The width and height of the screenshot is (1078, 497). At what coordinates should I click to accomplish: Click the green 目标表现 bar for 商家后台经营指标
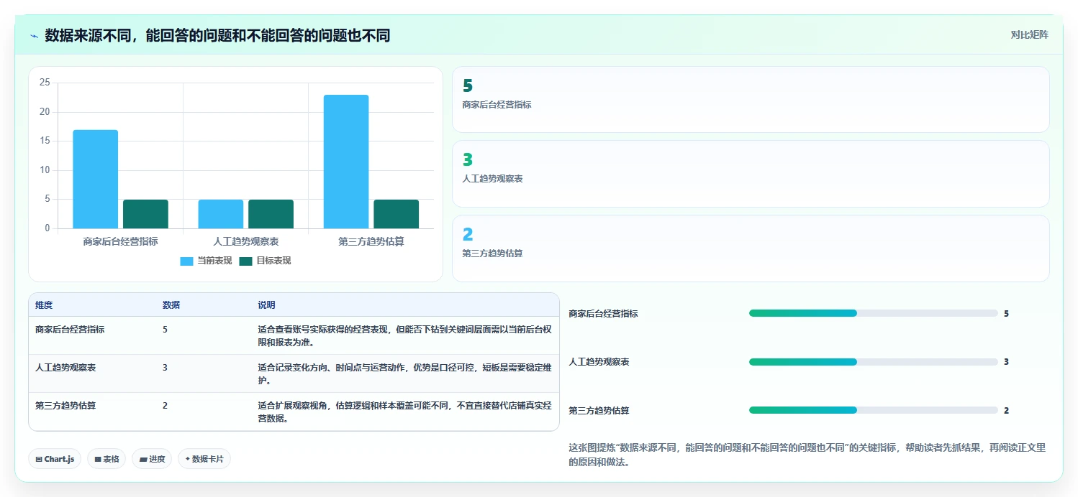(145, 214)
